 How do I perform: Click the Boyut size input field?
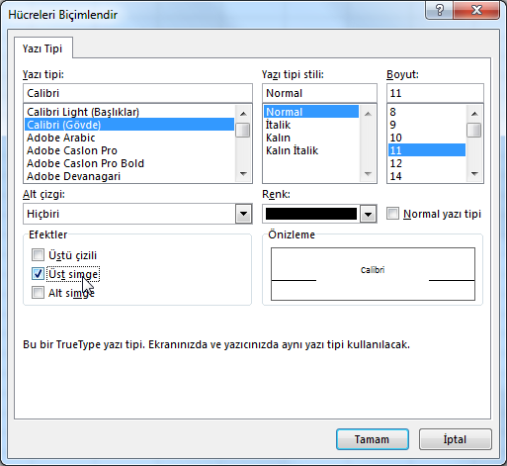tap(435, 93)
